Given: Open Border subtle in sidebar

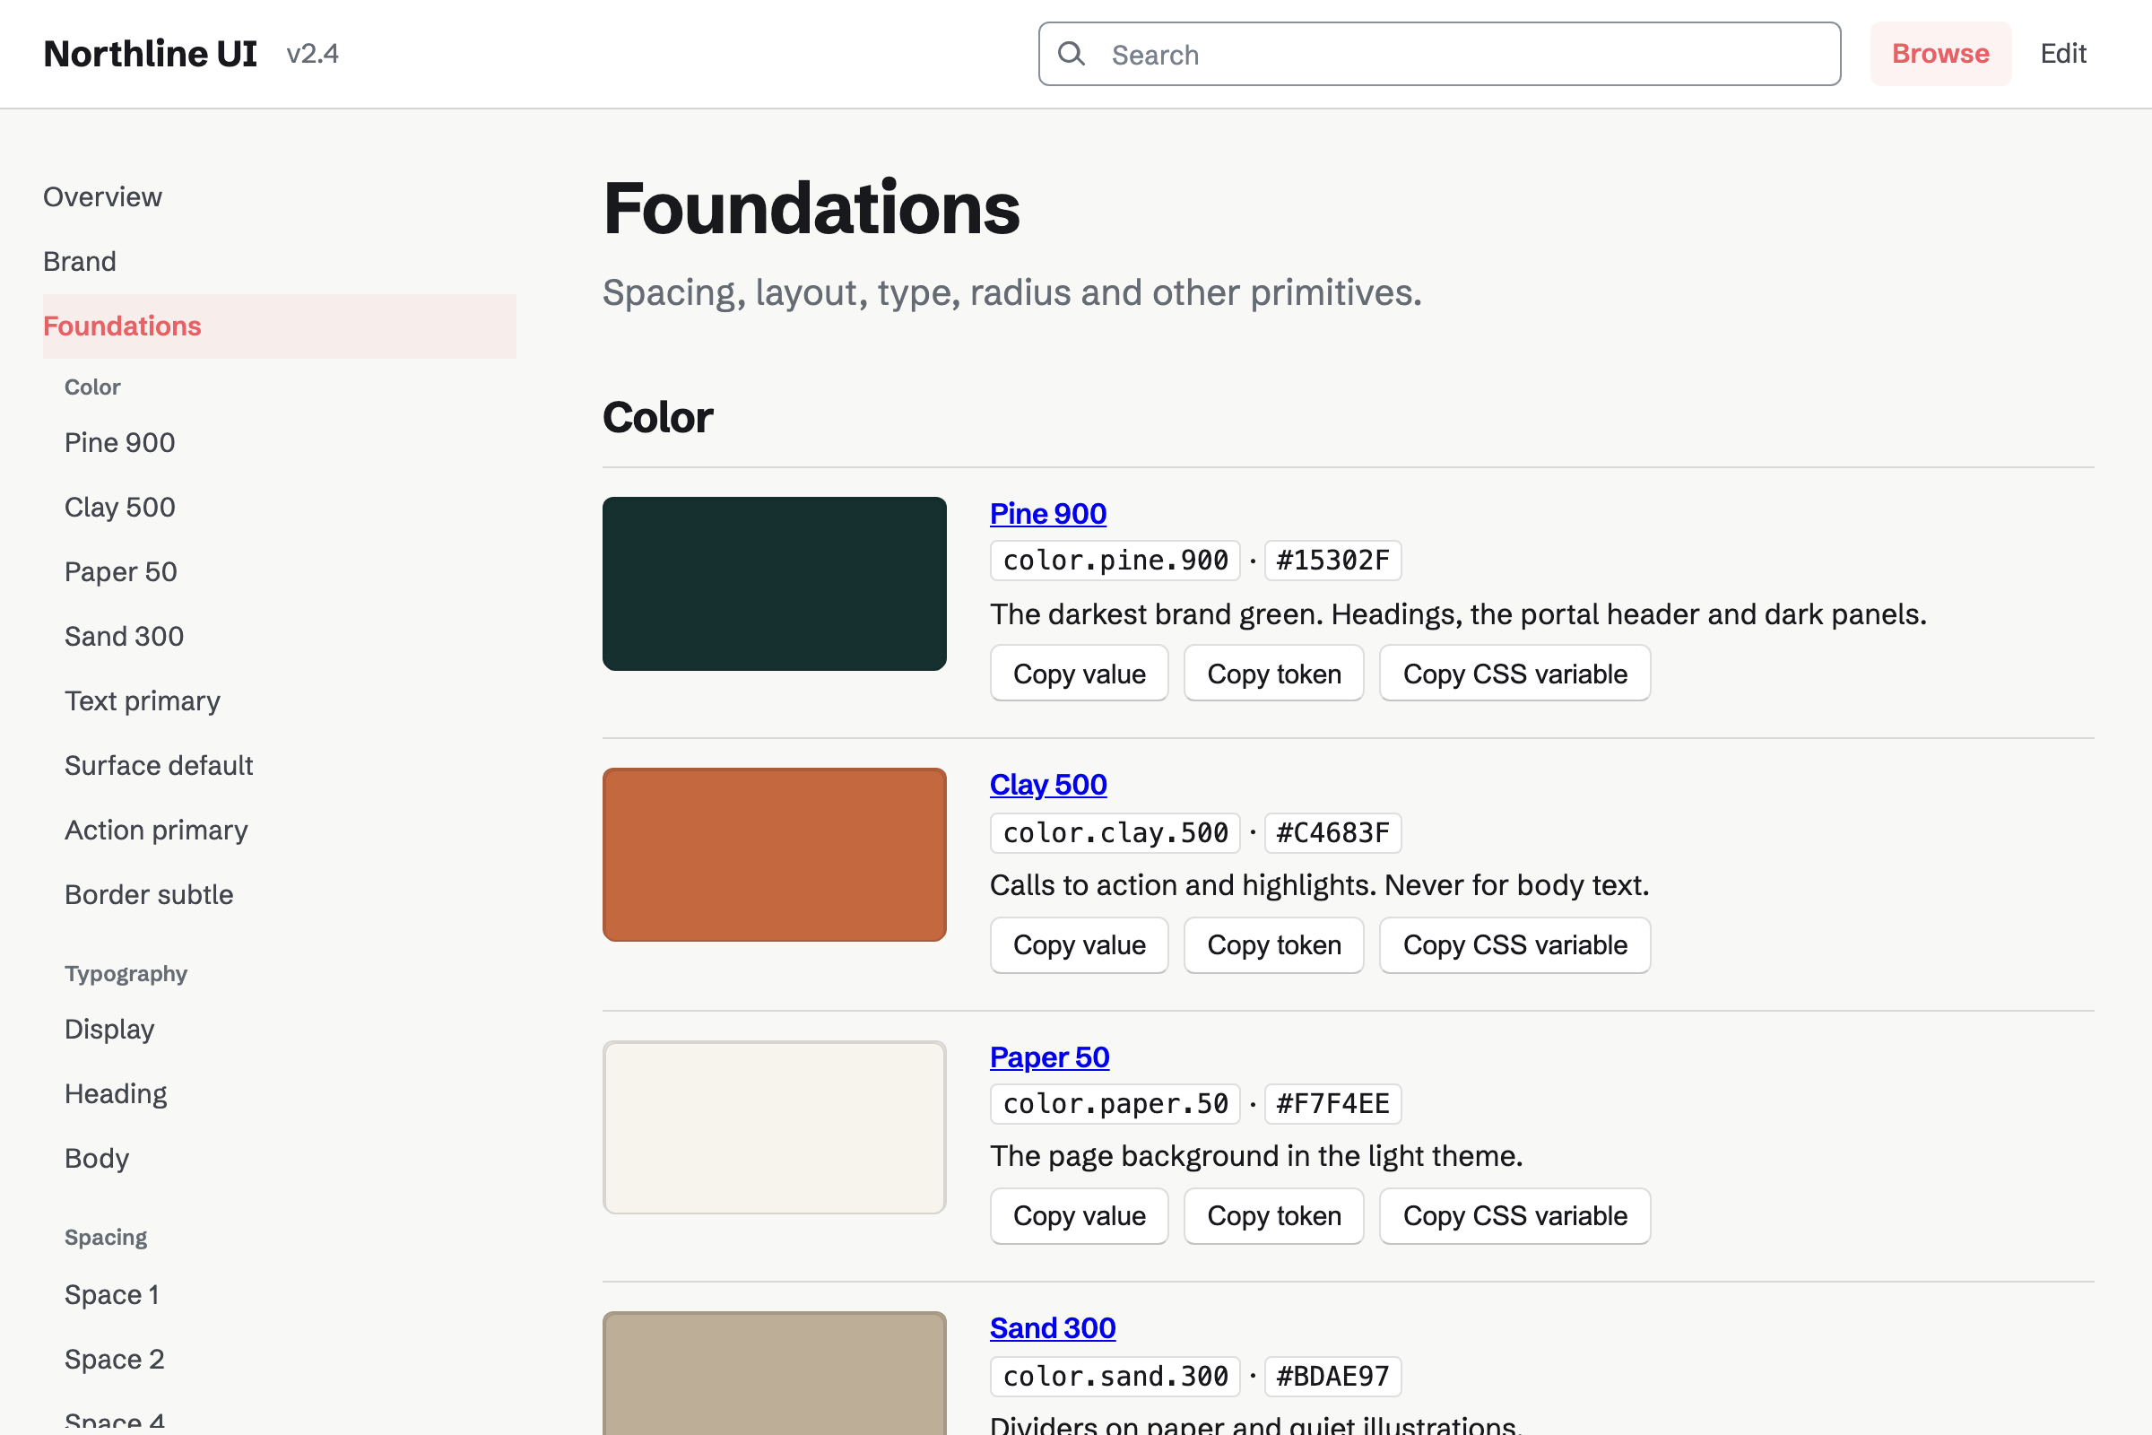Looking at the screenshot, I should point(148,894).
